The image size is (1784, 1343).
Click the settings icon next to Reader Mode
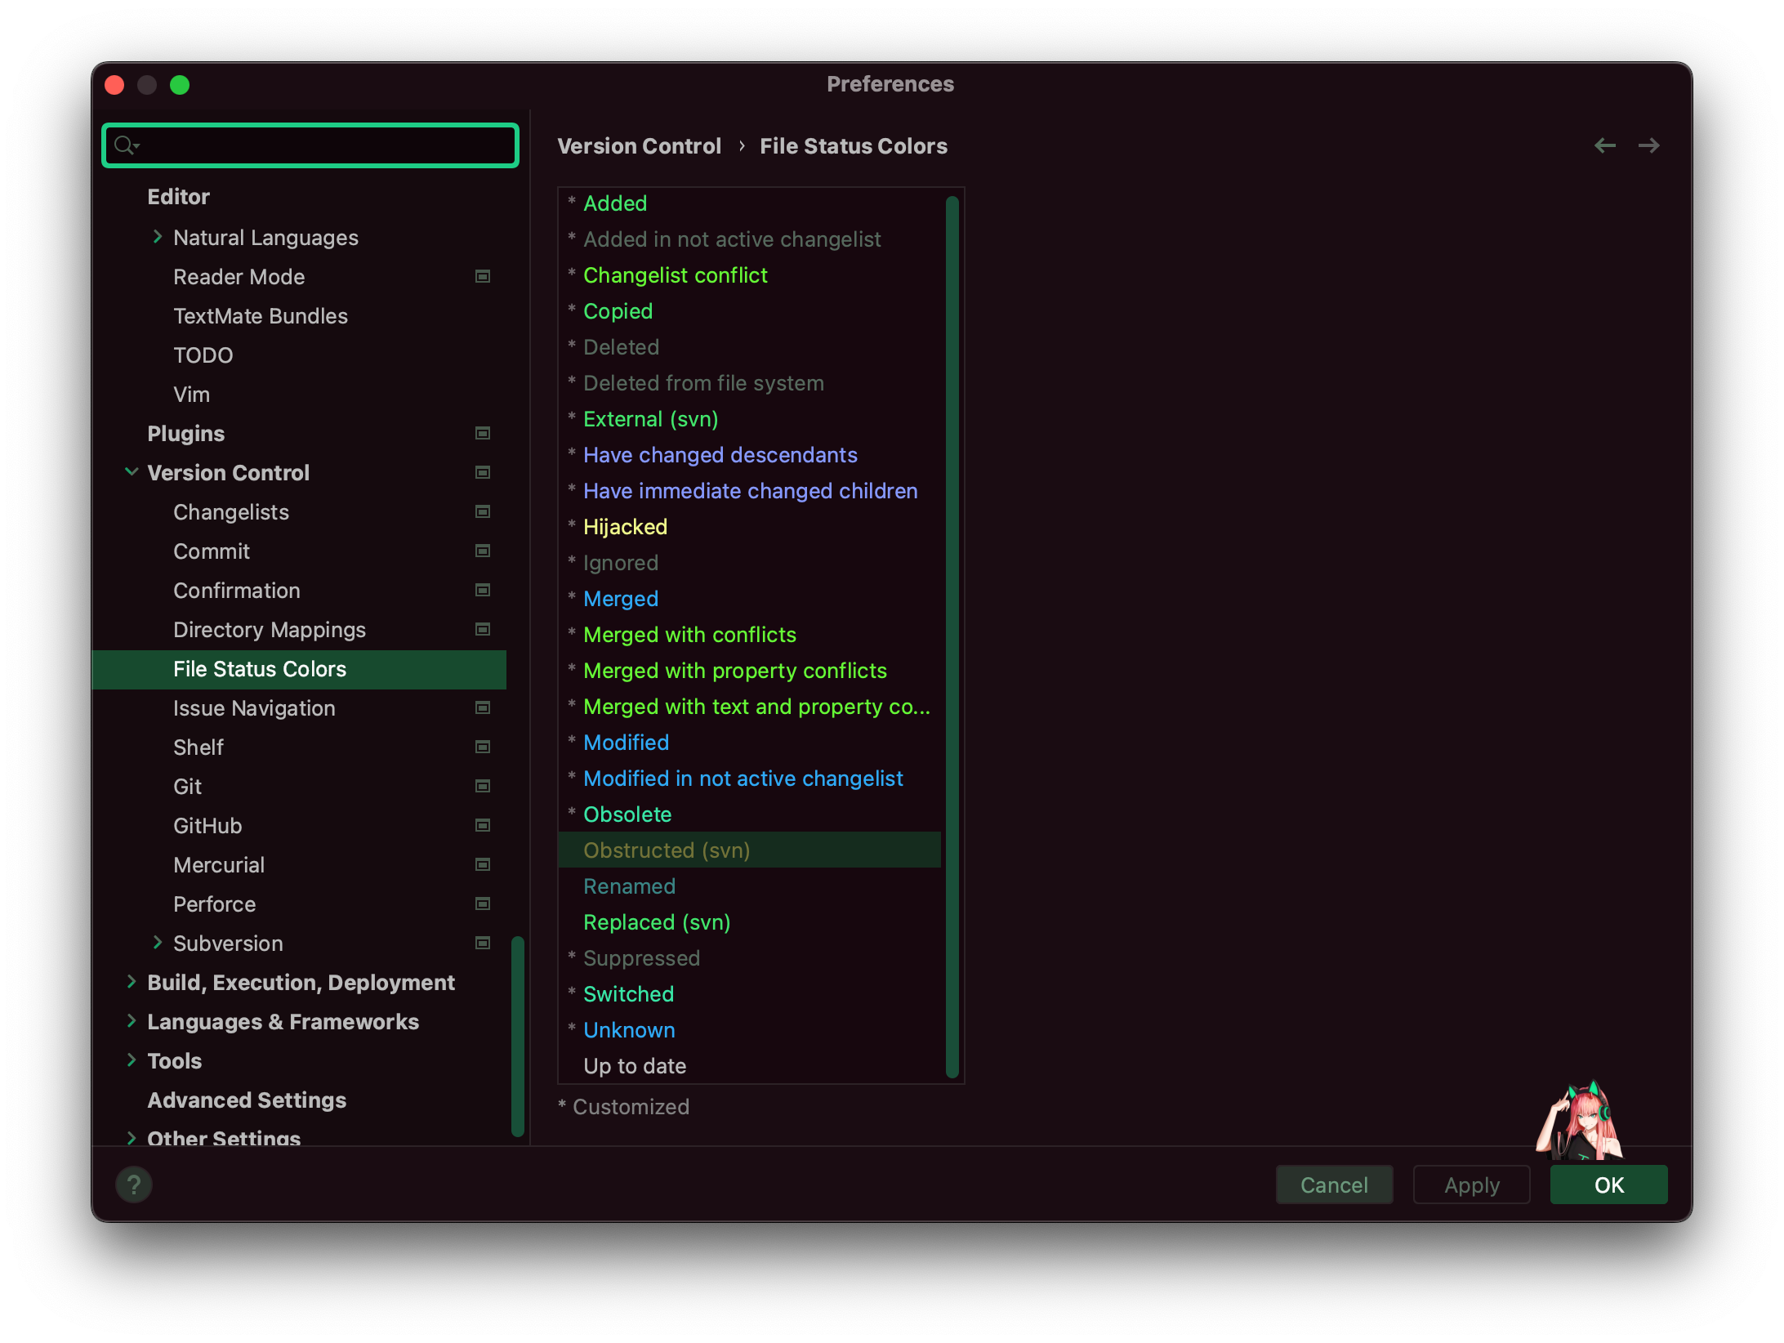pyautogui.click(x=482, y=277)
